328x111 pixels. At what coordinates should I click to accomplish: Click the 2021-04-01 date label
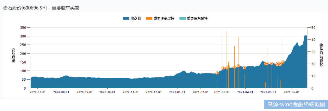coord(245,92)
